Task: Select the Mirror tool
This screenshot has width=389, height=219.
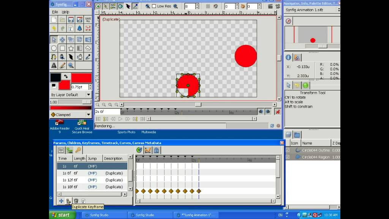Action: pos(88,40)
